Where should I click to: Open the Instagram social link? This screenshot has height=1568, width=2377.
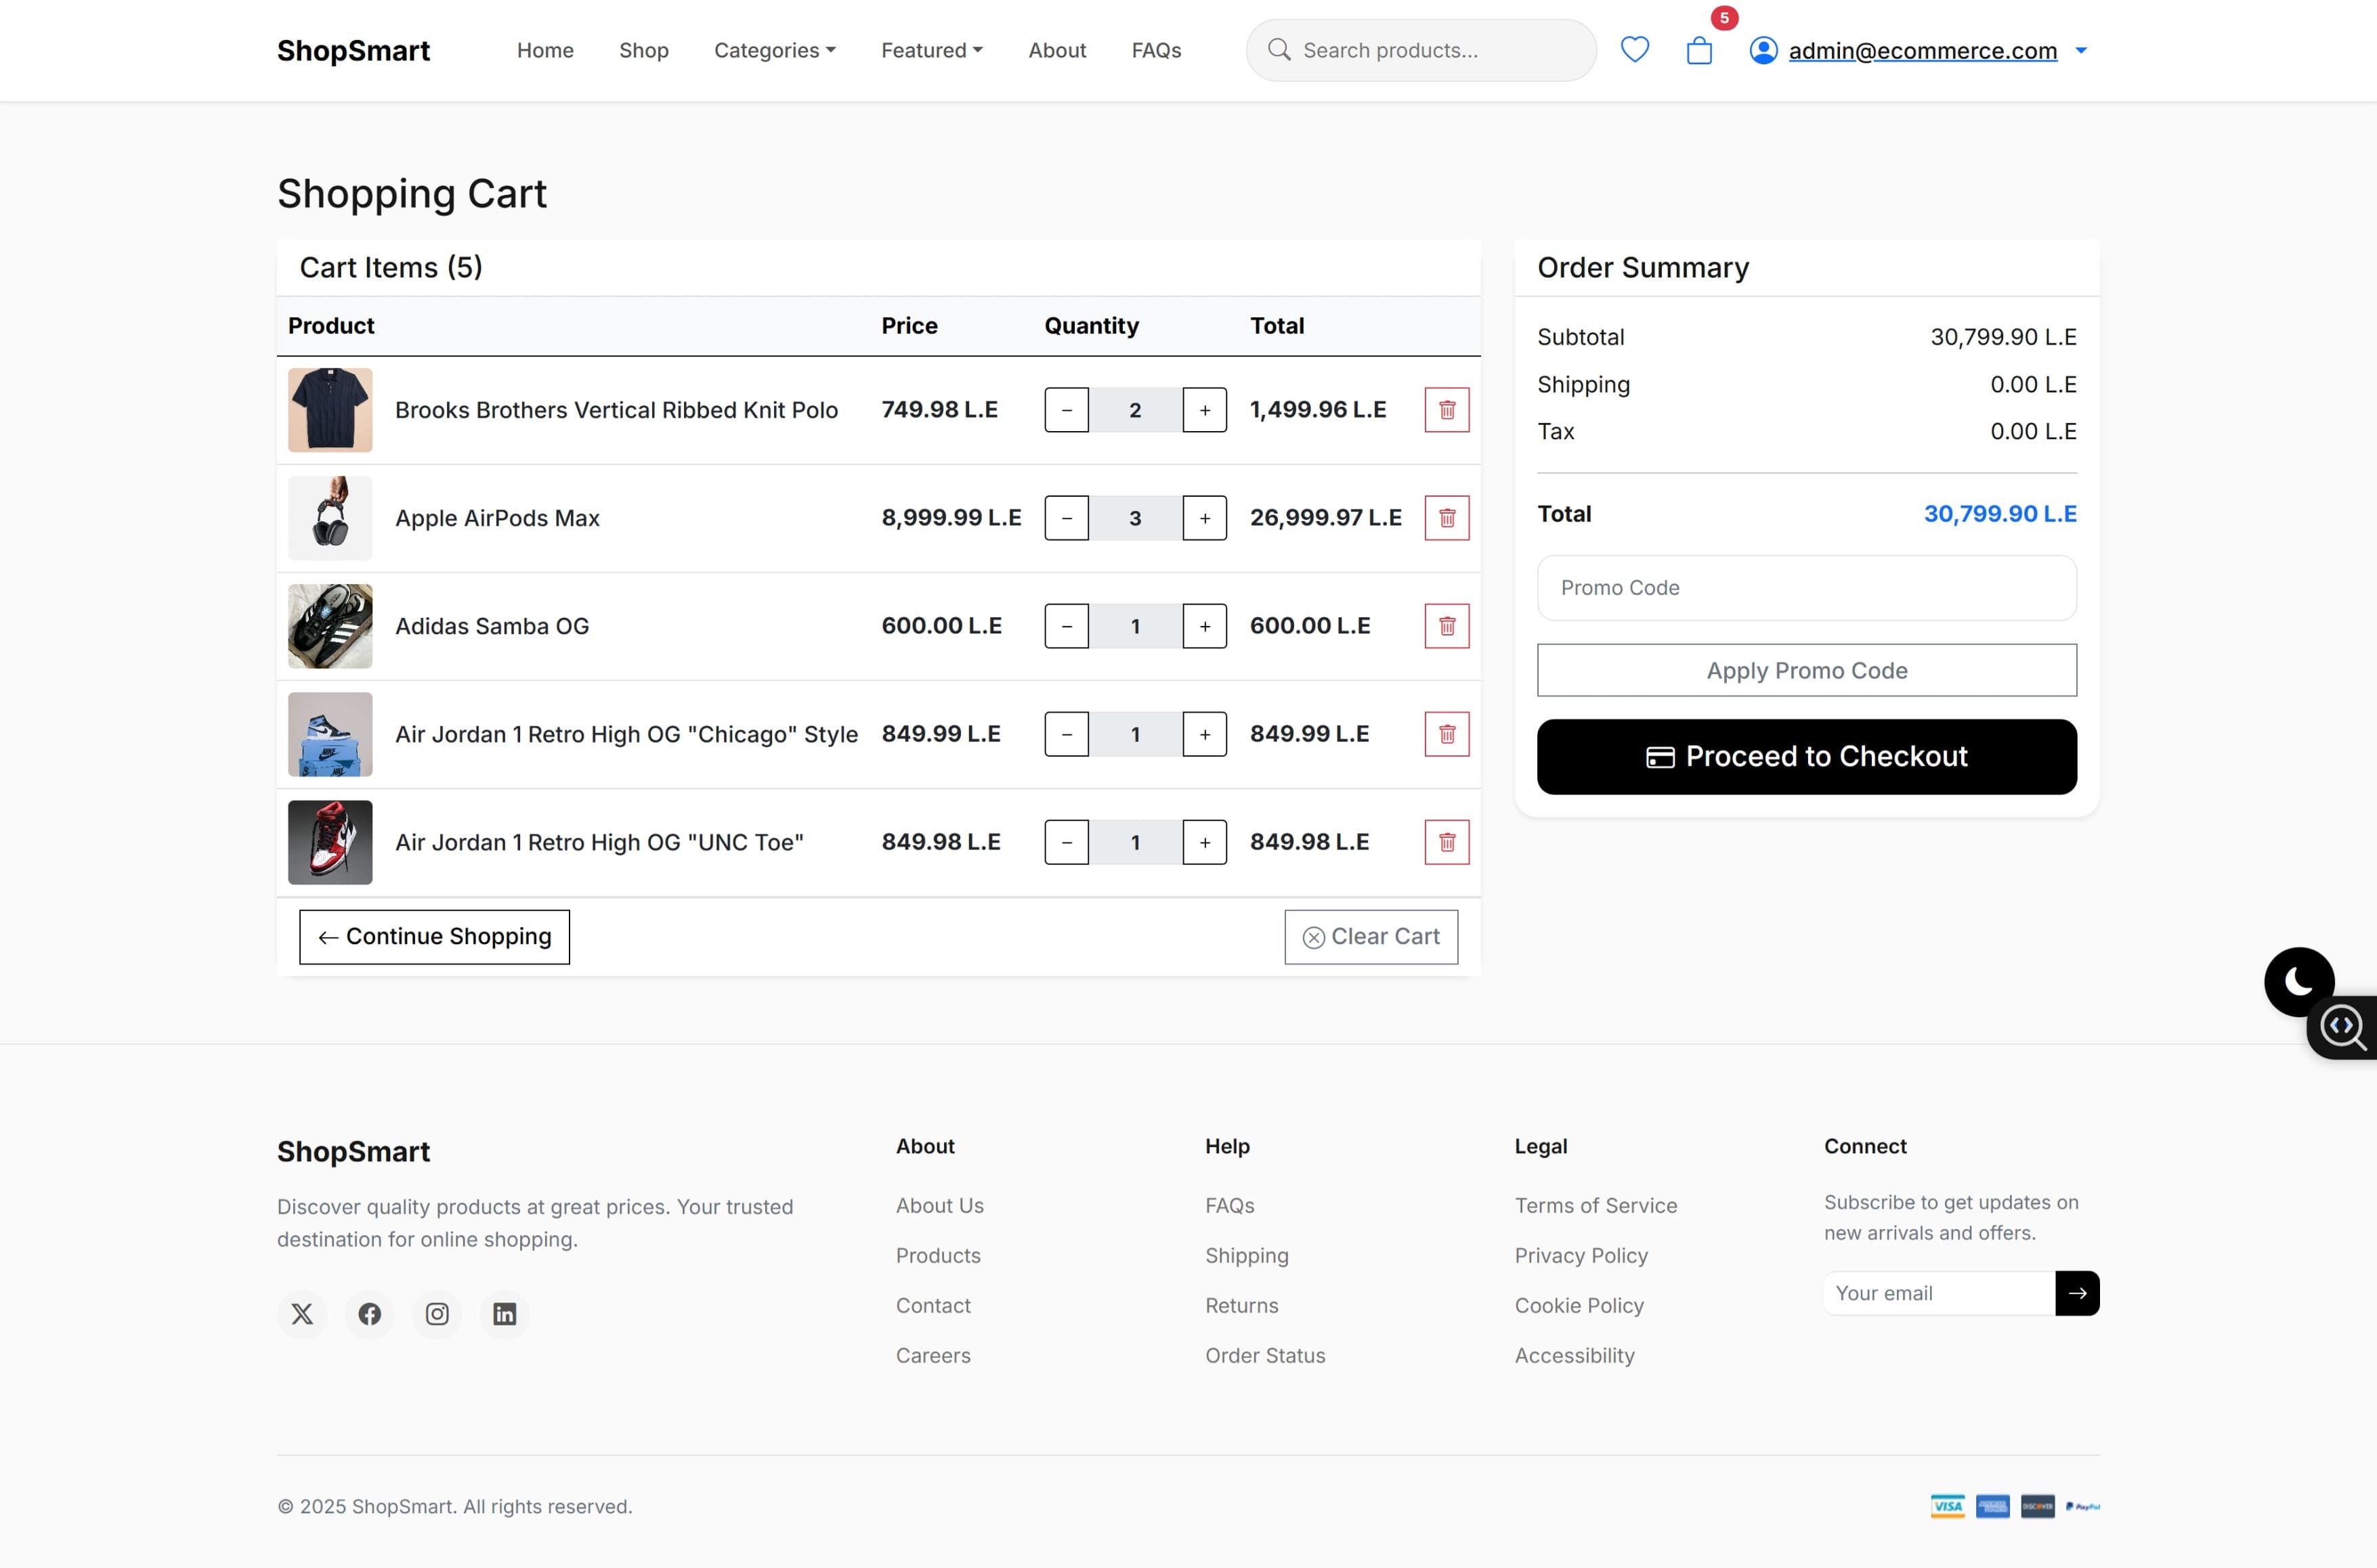[437, 1314]
